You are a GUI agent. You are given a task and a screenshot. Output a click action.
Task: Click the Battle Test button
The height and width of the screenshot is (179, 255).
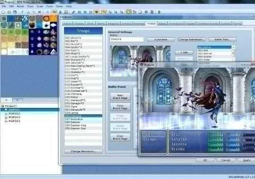[x=222, y=39]
